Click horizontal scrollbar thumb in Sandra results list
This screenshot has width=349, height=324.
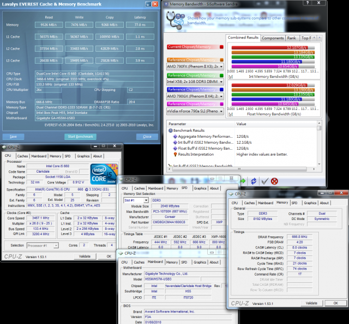coord(239,169)
